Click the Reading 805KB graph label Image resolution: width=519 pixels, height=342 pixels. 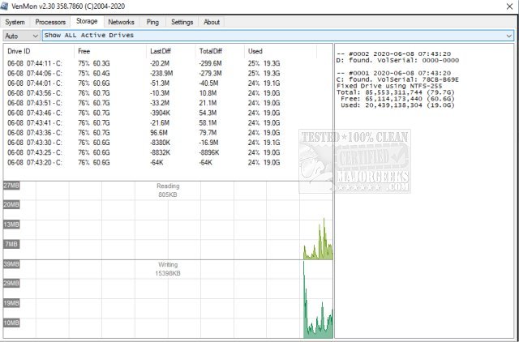(x=168, y=190)
